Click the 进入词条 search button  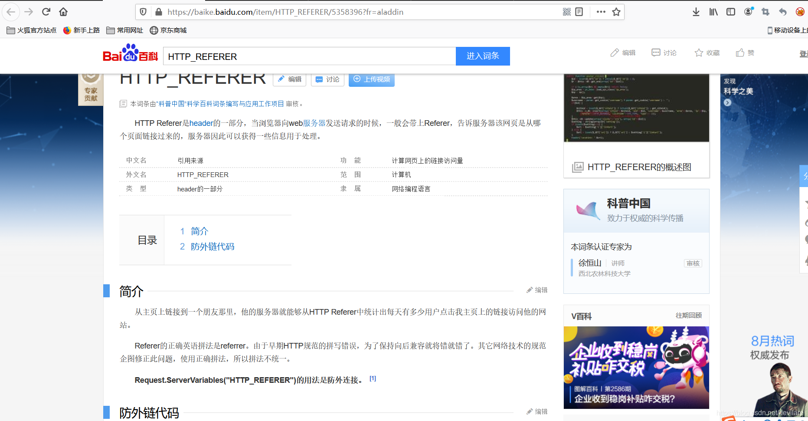[482, 56]
